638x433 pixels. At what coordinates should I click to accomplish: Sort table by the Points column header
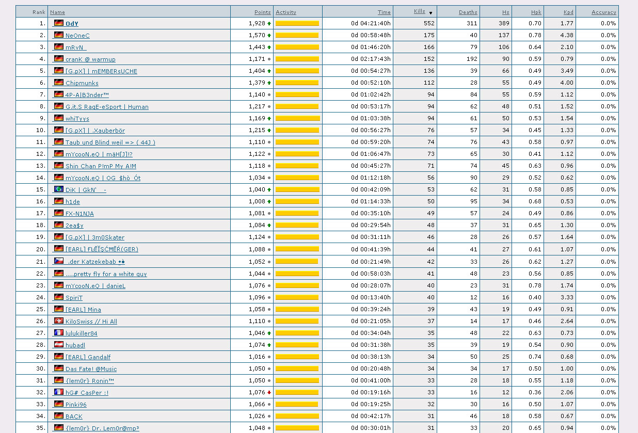(x=262, y=12)
